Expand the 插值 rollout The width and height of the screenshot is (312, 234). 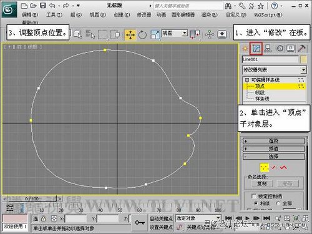pyautogui.click(x=274, y=149)
